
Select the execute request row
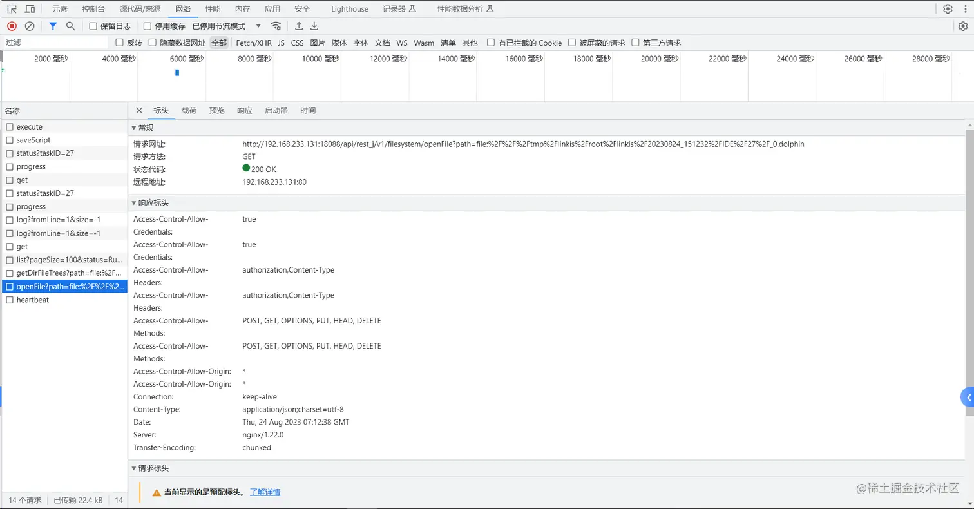tap(64, 127)
